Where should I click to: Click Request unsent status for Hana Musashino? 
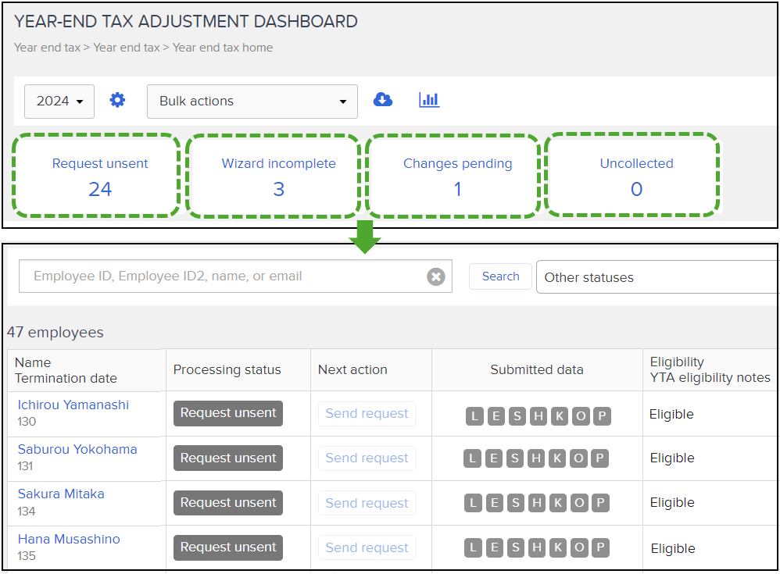(228, 547)
